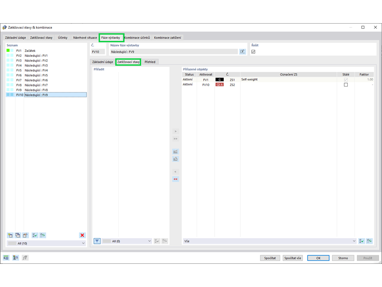Image resolution: width=382 pixels, height=287 pixels.
Task: Toggle the filter funnel icon under Přiřadit
Action: point(97,241)
